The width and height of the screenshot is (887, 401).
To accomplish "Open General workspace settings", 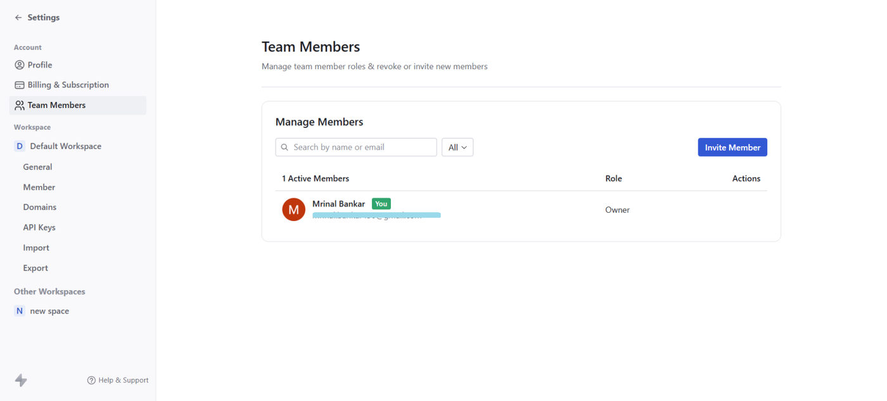I will (37, 167).
